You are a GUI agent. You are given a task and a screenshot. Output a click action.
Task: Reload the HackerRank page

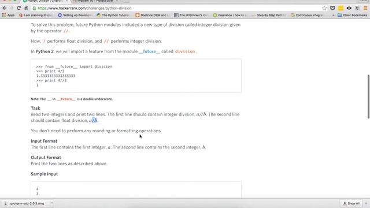(18, 8)
